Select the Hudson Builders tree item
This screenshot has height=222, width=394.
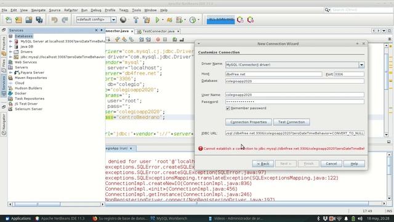click(x=28, y=88)
